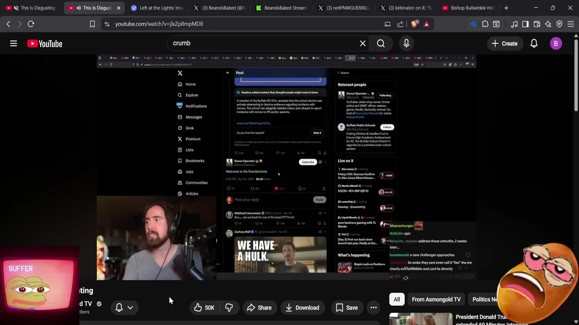Image resolution: width=579 pixels, height=325 pixels.
Task: Open Share dialog for the video
Action: (259, 308)
